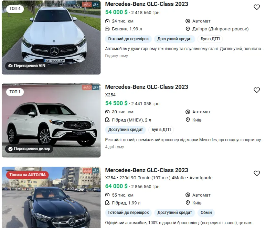Open the first Mercedes-Benz GLC-Class 2023 title

[x=146, y=4]
